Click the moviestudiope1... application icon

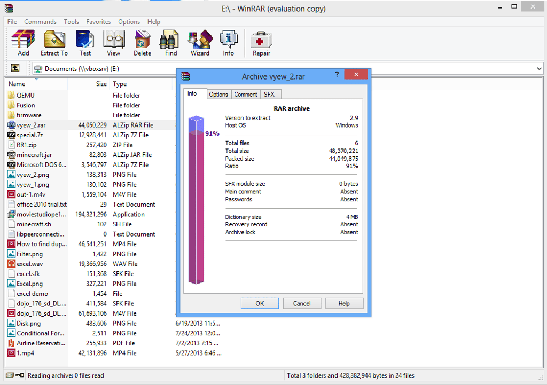point(12,214)
